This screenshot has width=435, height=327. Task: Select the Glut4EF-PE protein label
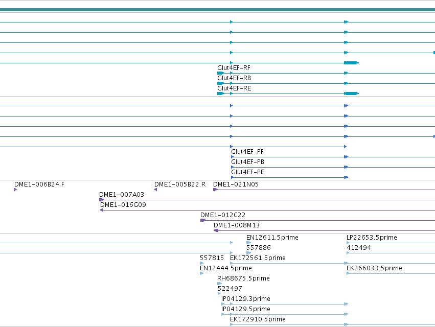click(x=248, y=172)
